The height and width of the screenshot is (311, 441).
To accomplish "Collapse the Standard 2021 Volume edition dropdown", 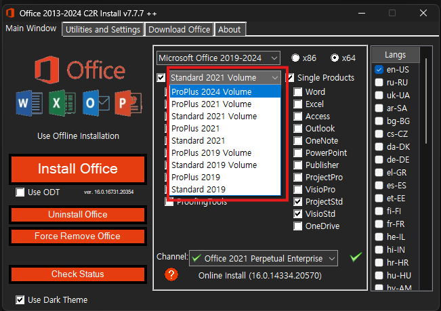I will pos(225,78).
